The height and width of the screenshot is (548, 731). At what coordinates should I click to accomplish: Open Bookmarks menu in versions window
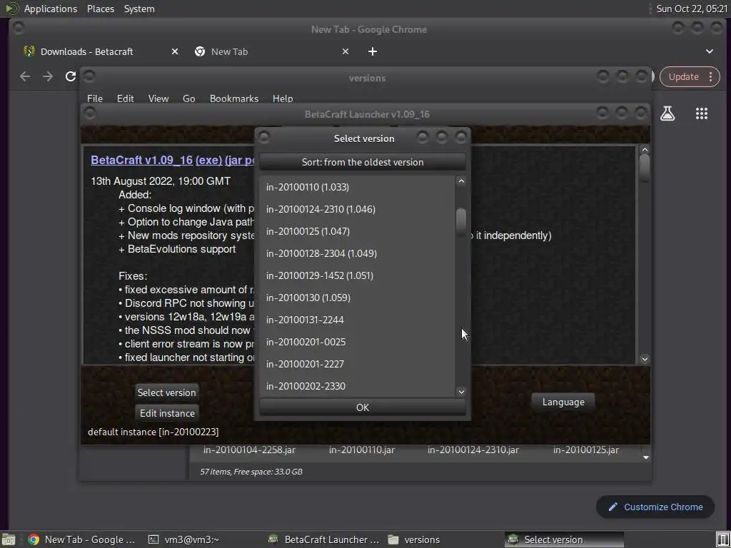point(233,98)
